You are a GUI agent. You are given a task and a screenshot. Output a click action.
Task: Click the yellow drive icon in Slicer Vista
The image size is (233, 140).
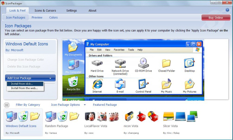[169, 116]
